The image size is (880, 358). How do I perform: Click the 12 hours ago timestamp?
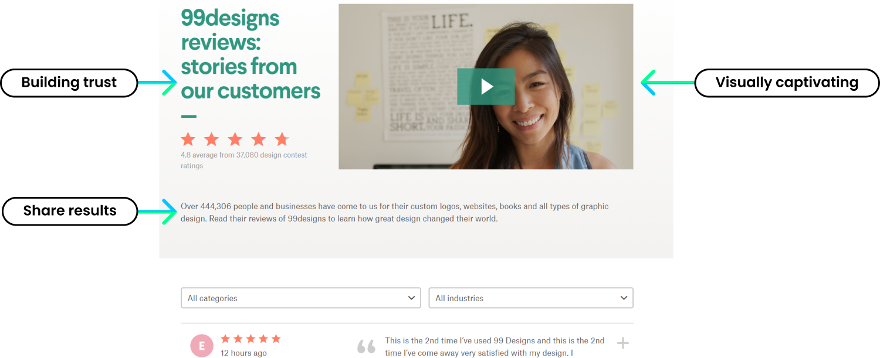(x=243, y=353)
